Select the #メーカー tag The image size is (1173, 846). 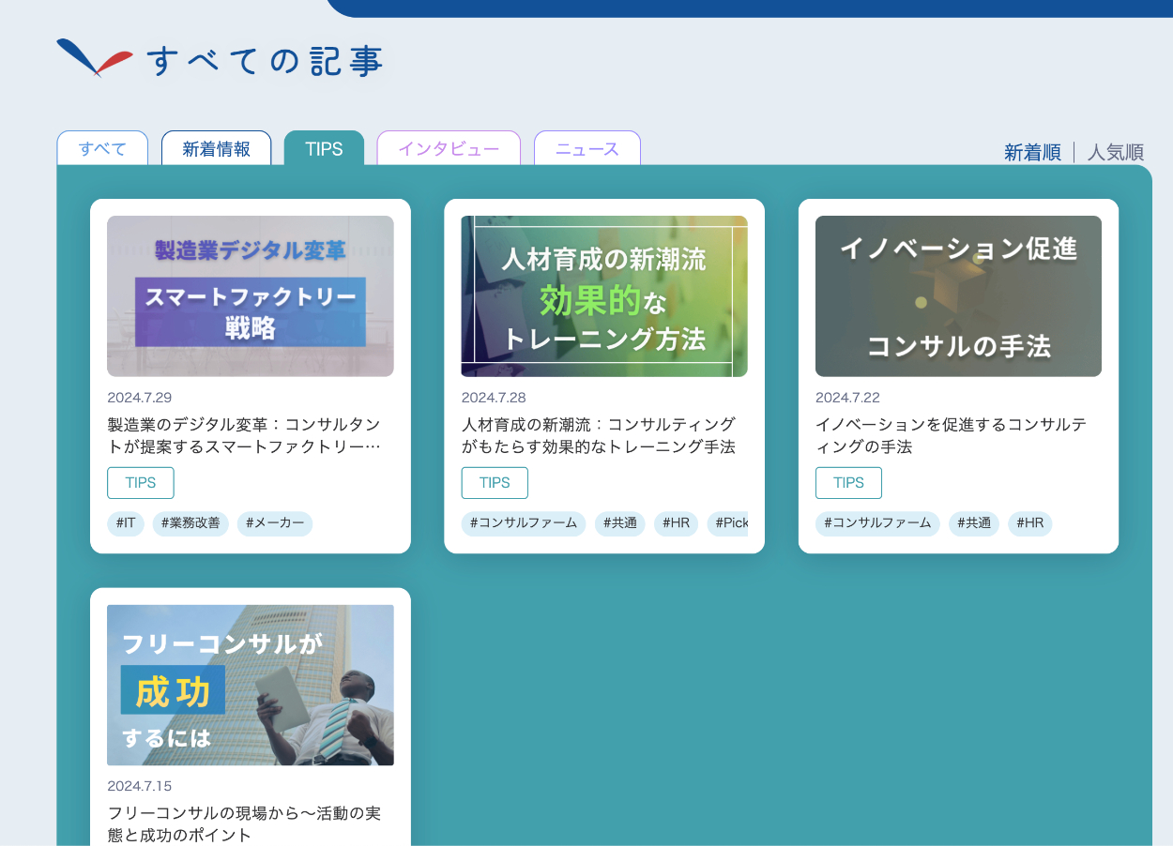[275, 523]
